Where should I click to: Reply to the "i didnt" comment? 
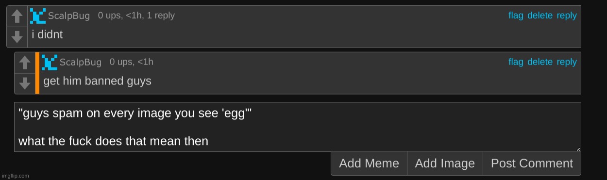567,16
